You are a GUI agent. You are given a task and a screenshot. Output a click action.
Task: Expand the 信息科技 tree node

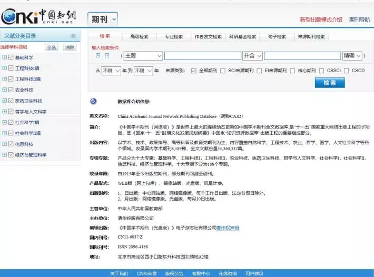tap(5, 144)
